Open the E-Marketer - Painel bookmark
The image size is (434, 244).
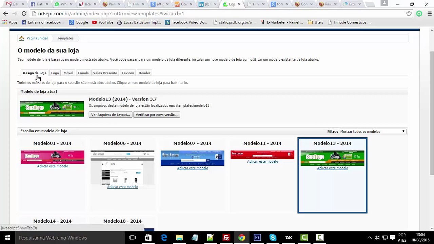(x=282, y=22)
